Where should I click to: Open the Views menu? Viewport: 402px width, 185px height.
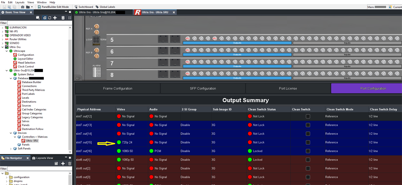[30, 2]
